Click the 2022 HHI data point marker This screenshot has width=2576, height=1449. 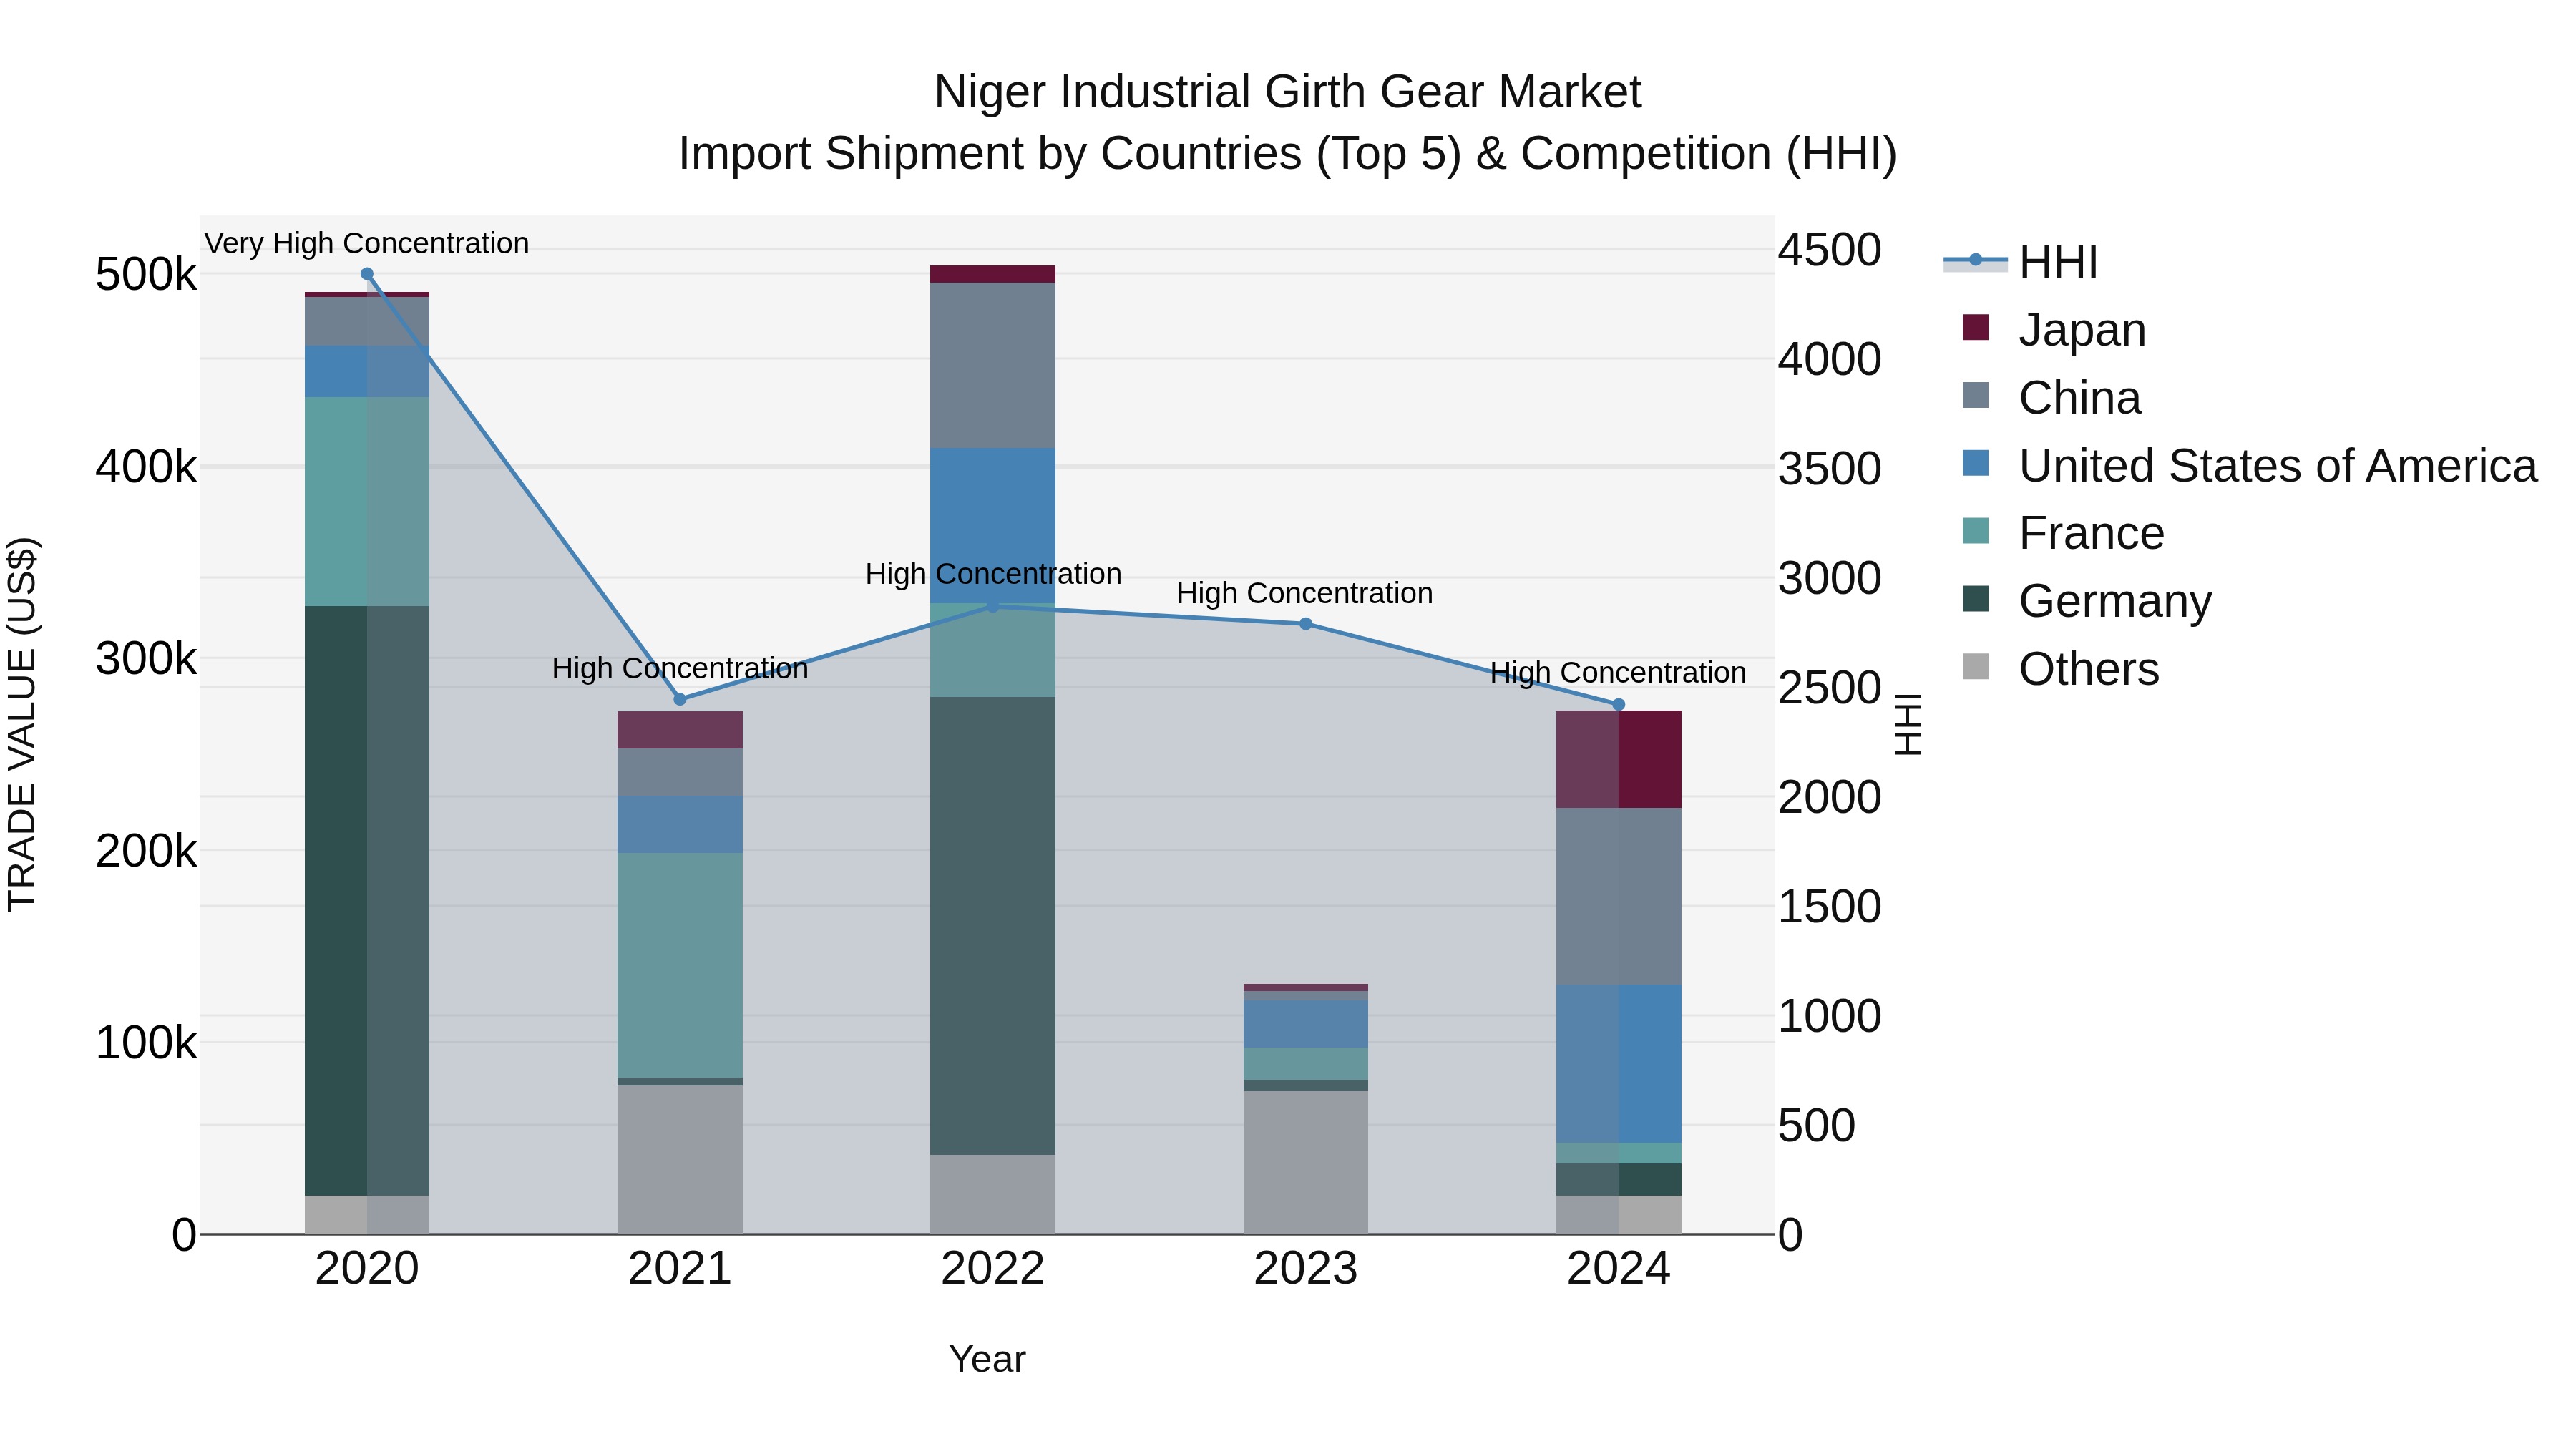(993, 606)
